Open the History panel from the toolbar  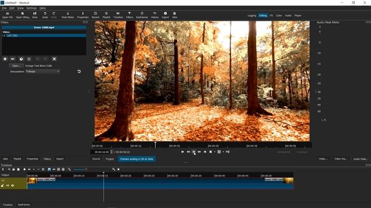pyautogui.click(x=155, y=15)
